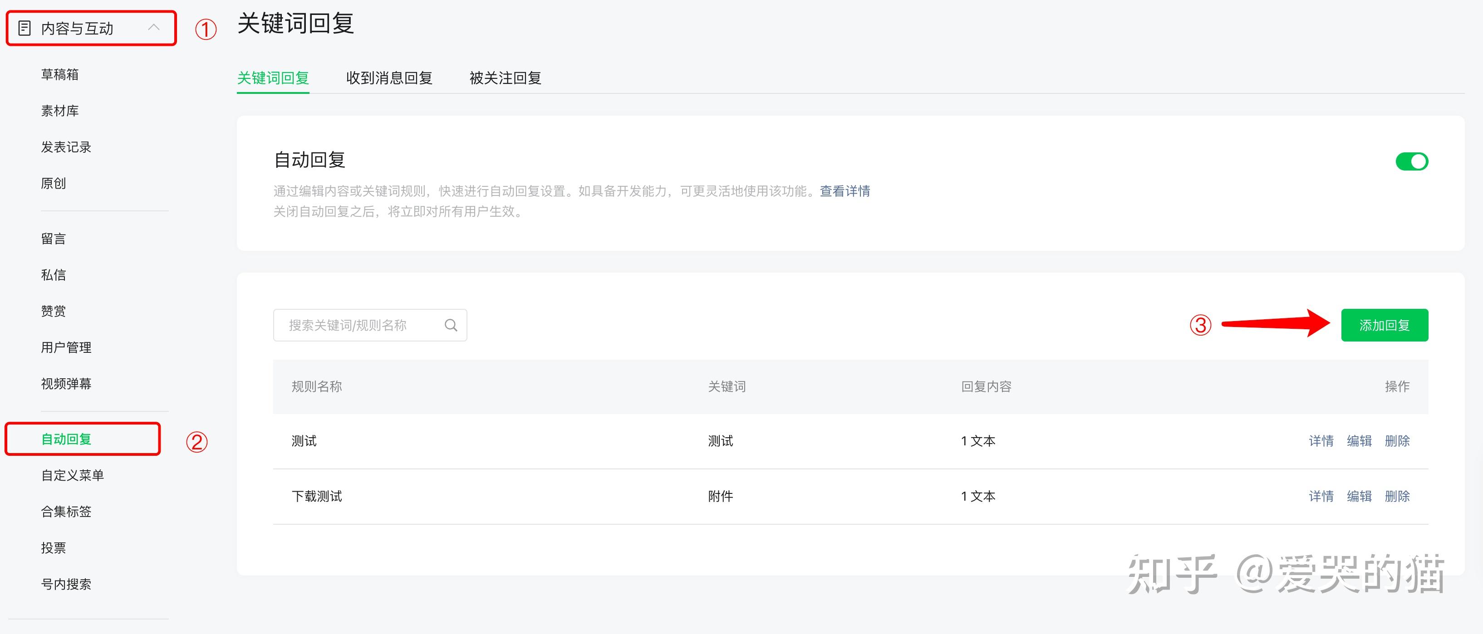
Task: Go to 素材库 in sidebar
Action: coord(60,111)
